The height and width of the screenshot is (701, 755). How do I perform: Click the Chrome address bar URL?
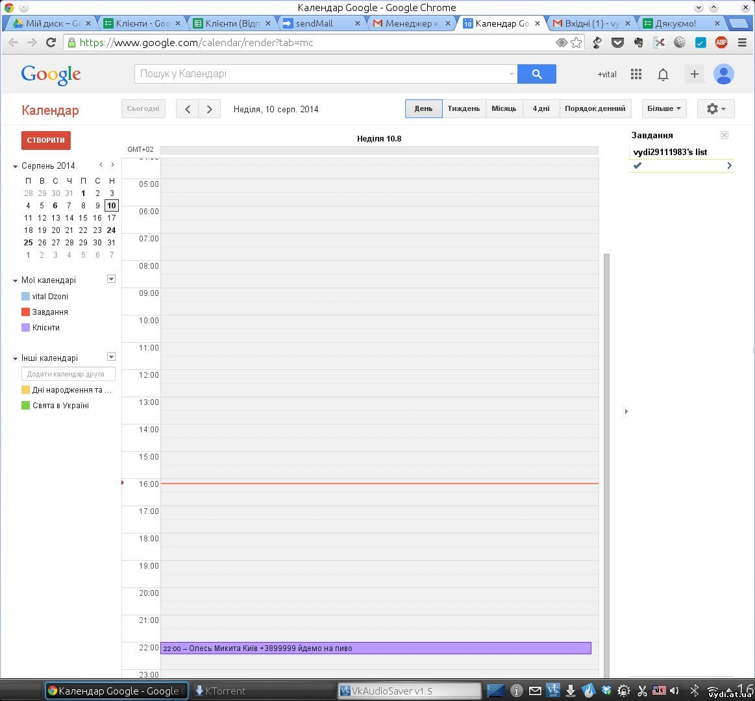click(x=197, y=42)
